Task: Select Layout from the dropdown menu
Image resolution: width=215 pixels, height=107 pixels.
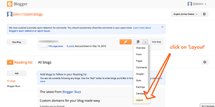Action: [141, 100]
